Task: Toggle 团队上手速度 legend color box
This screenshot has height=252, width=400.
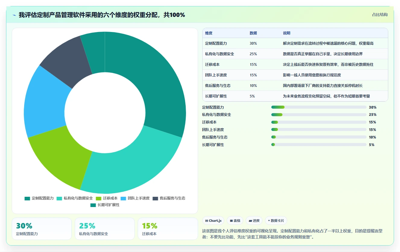Action: 123,198
